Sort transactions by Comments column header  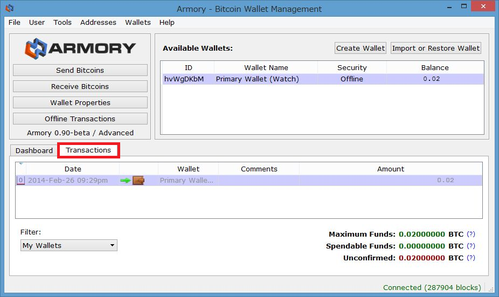pos(259,169)
